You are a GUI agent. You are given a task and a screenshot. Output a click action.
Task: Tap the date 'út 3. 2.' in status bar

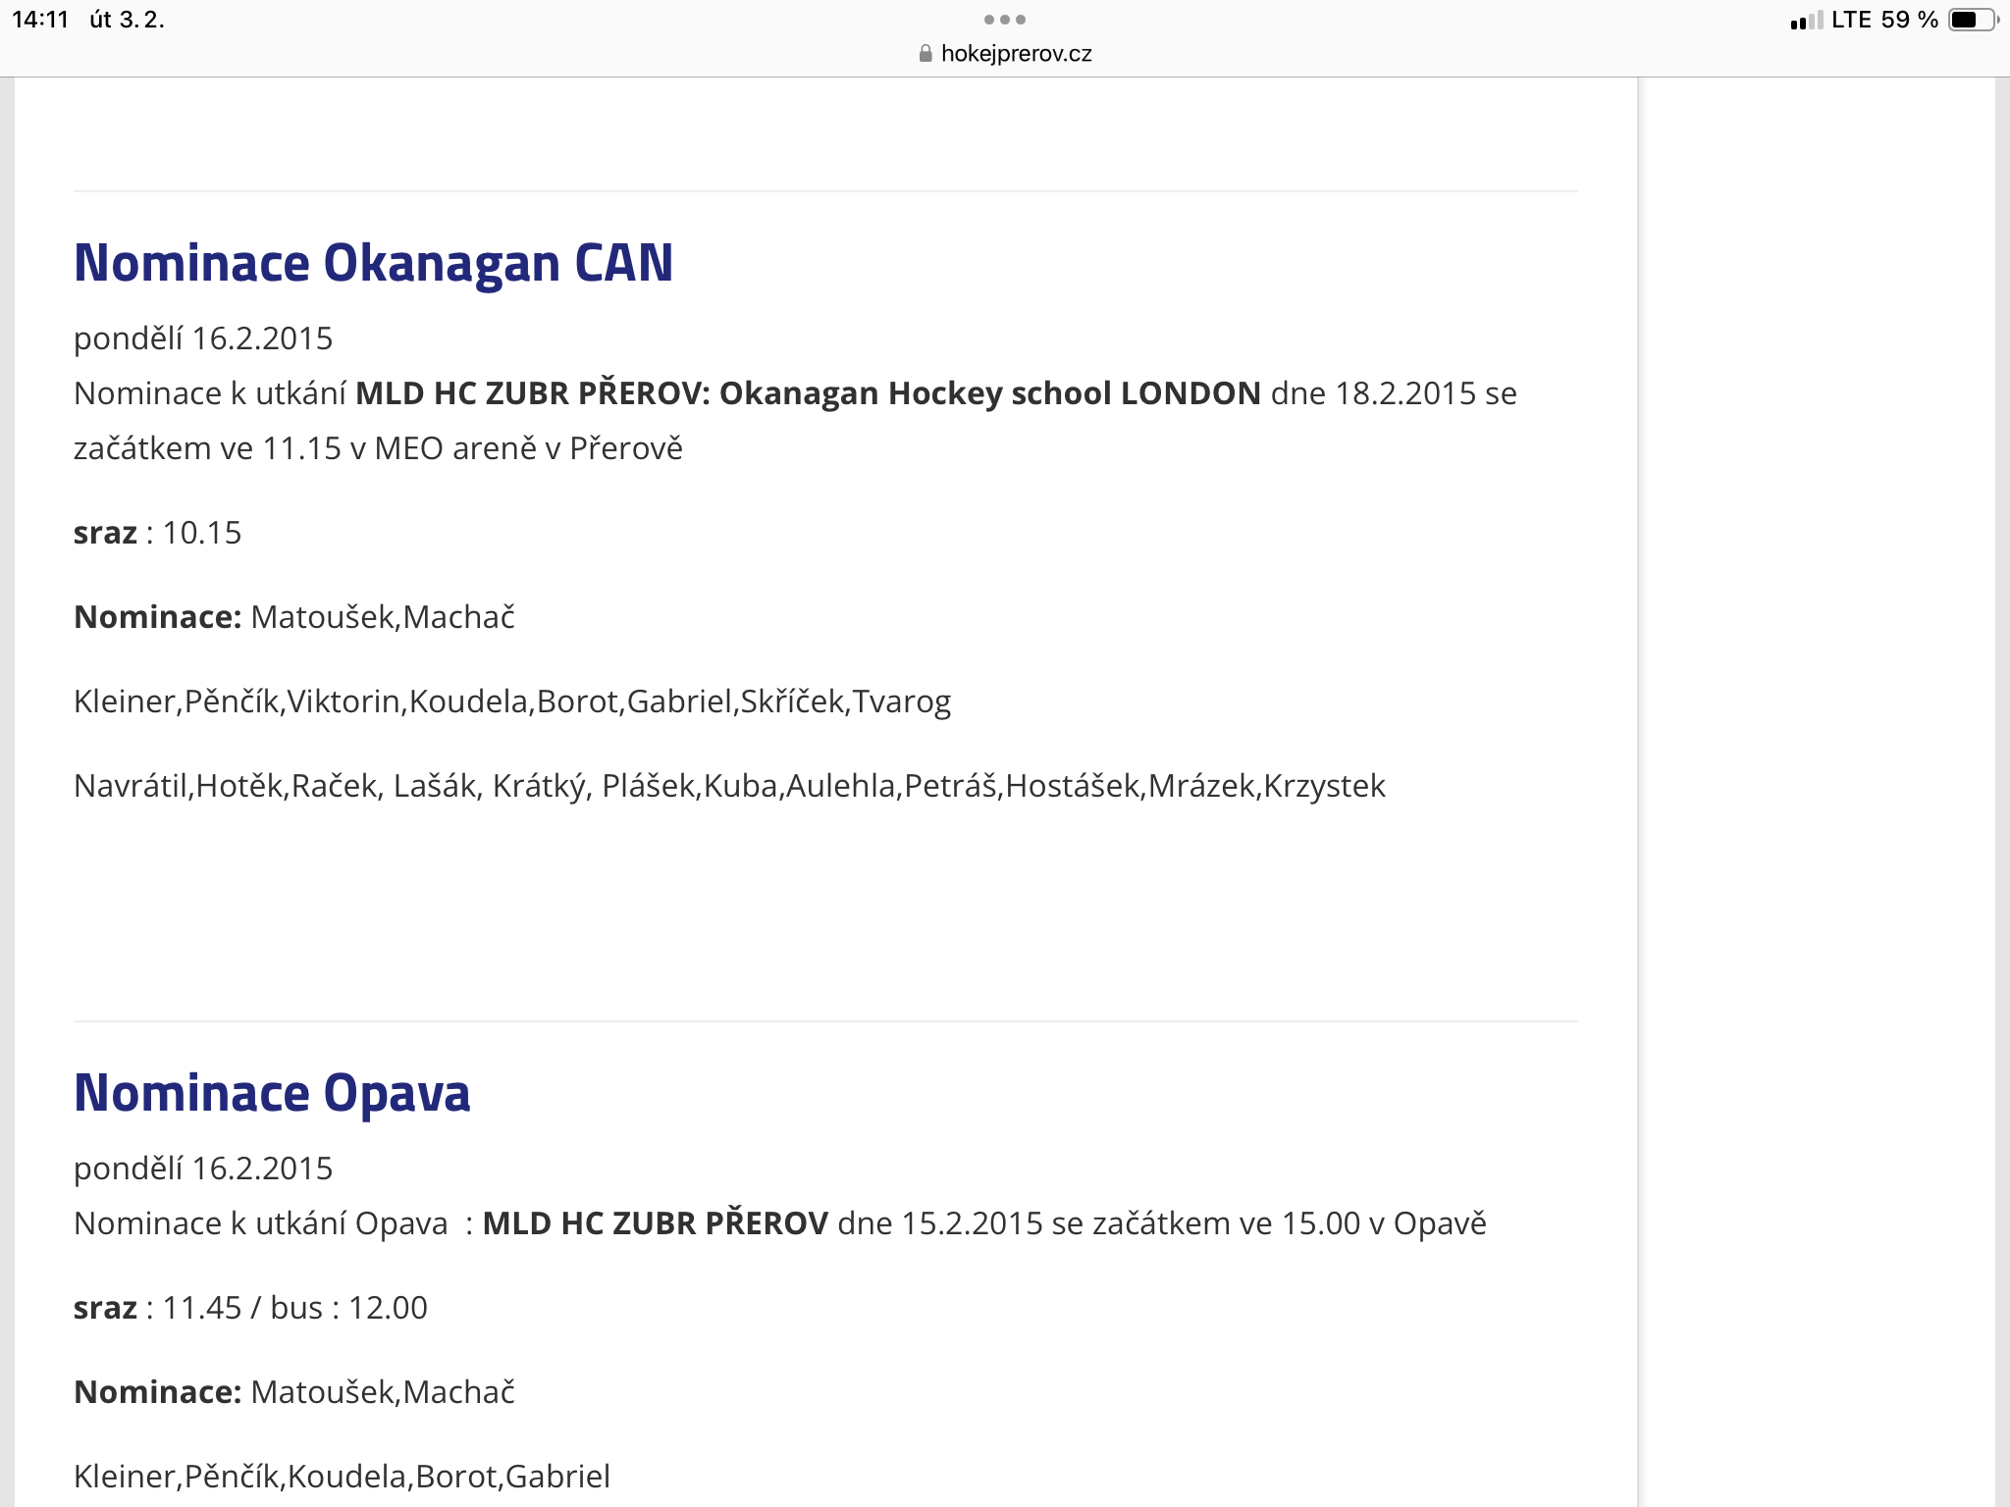[x=127, y=20]
